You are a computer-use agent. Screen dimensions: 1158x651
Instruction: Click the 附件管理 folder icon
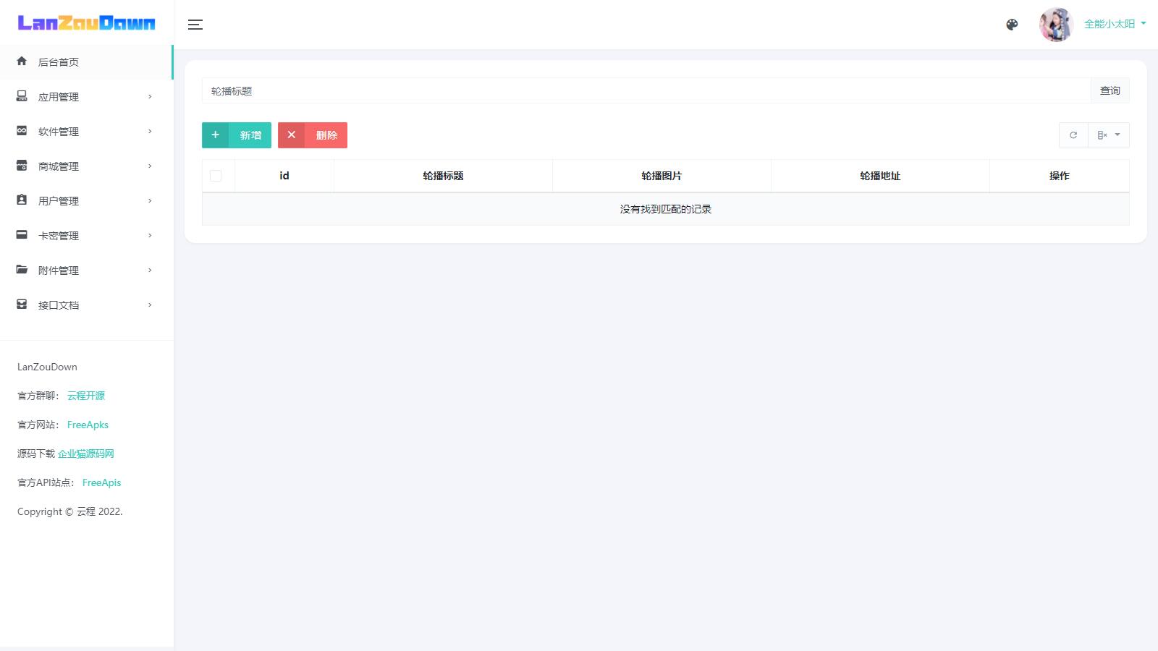coord(22,270)
